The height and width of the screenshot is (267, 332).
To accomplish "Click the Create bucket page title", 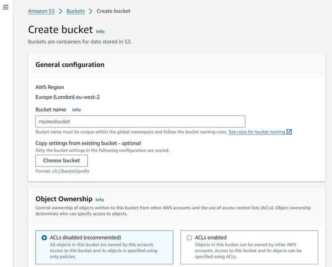I will coord(61,30).
